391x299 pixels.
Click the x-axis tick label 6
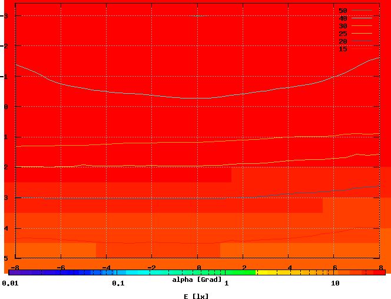(333, 267)
